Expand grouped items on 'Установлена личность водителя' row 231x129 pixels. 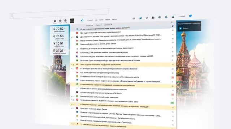coord(73,100)
